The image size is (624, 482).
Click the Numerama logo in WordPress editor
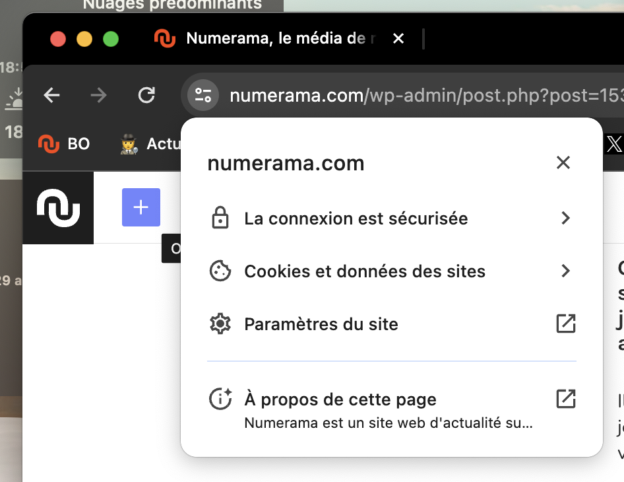[x=58, y=207]
